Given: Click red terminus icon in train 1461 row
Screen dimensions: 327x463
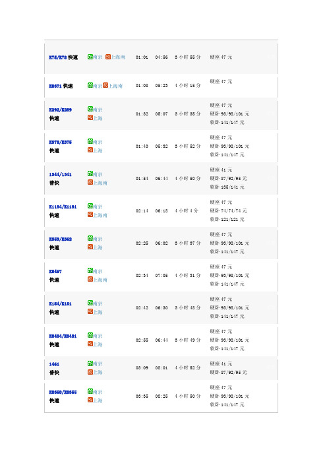Looking at the screenshot, I should [90, 372].
